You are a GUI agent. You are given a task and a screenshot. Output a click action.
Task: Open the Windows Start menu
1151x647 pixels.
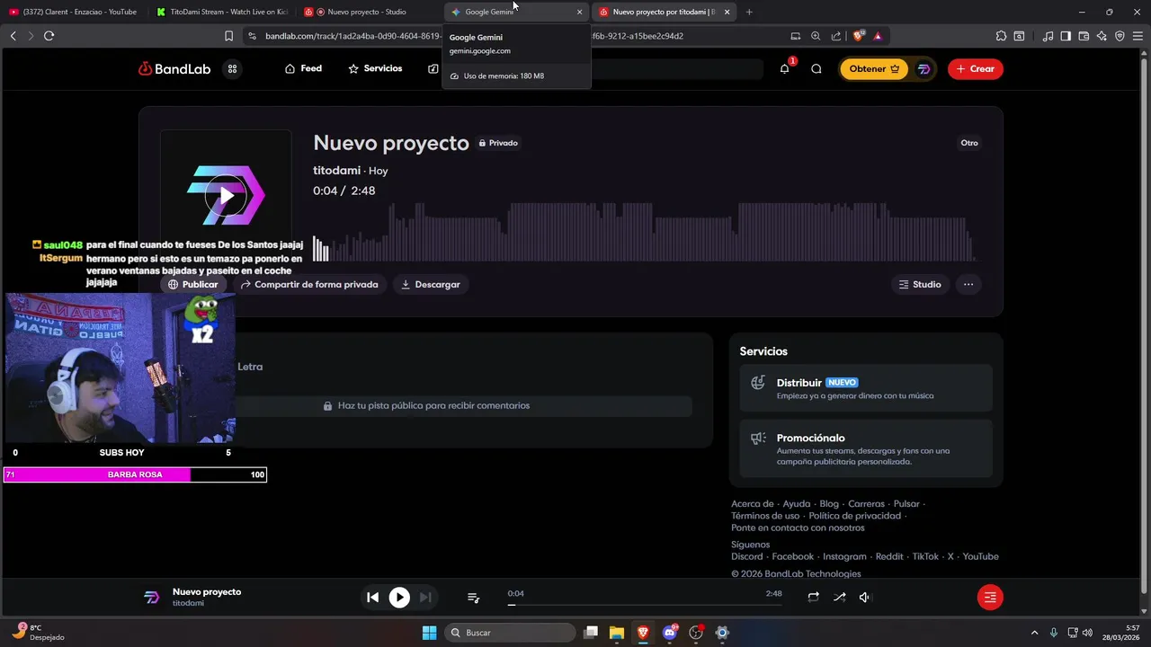coord(429,633)
